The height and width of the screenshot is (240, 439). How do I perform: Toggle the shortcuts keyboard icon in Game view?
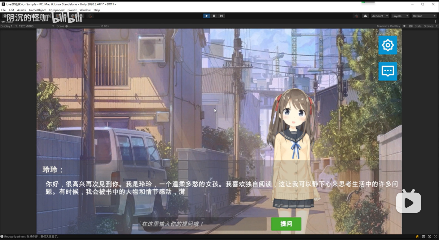click(x=411, y=26)
